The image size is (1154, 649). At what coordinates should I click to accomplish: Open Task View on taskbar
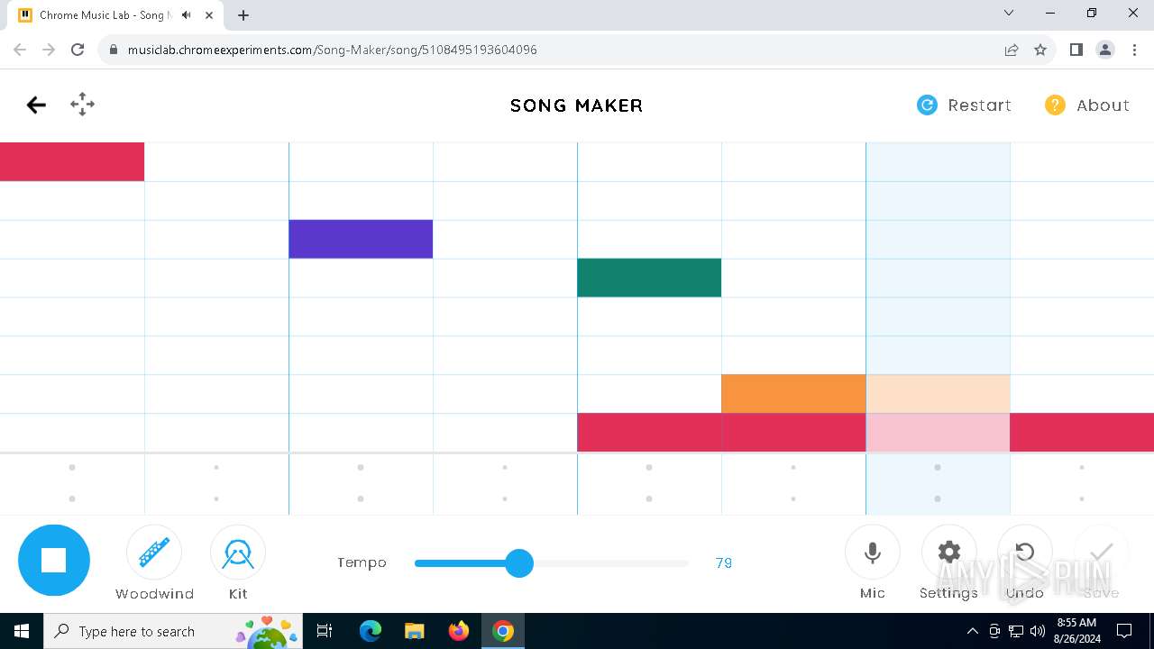325,631
